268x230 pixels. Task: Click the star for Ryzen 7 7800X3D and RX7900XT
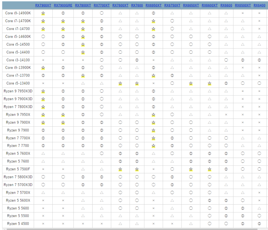pos(43,107)
